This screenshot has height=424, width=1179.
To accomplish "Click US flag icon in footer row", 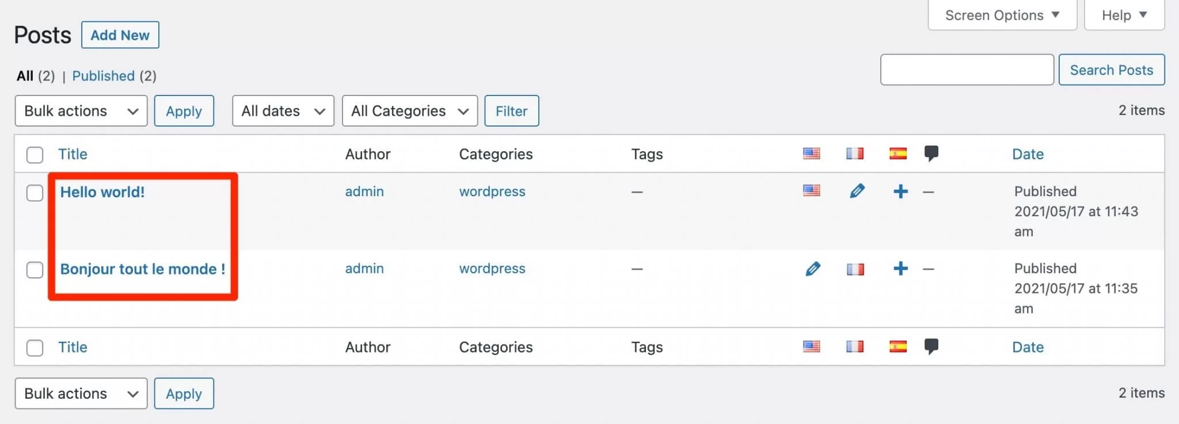I will click(x=811, y=346).
